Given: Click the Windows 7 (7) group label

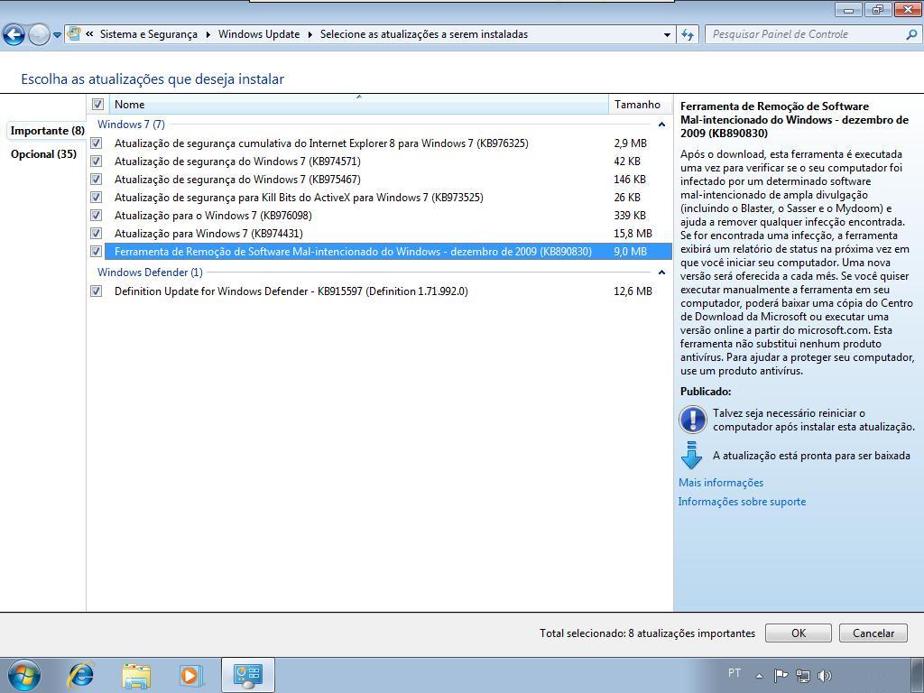Looking at the screenshot, I should 131,125.
